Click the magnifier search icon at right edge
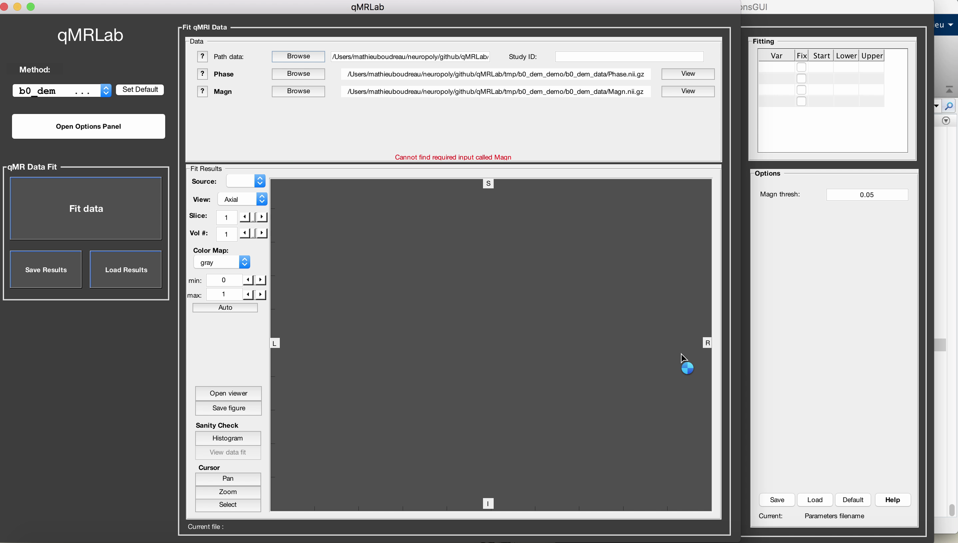This screenshot has height=543, width=958. tap(949, 106)
